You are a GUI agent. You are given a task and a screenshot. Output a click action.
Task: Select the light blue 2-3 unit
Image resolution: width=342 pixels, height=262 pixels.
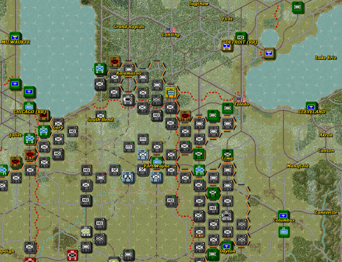pyautogui.click(x=128, y=177)
